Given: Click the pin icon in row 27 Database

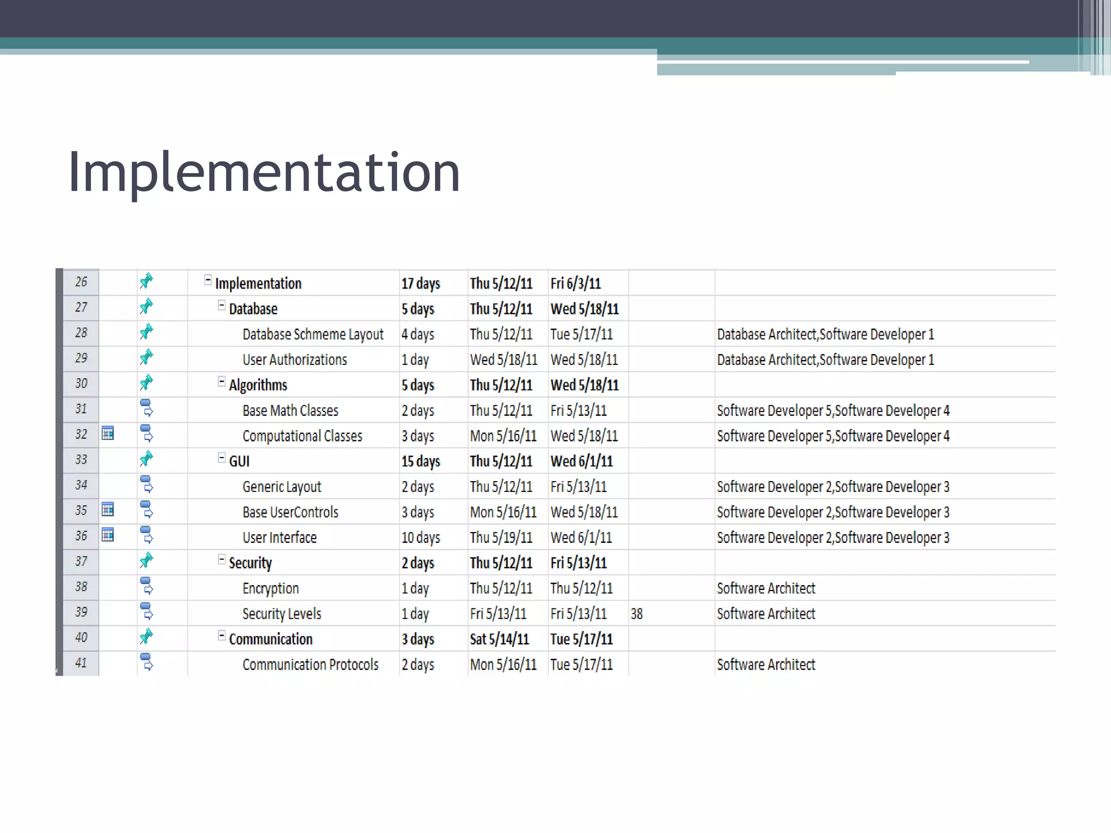Looking at the screenshot, I should [x=146, y=306].
